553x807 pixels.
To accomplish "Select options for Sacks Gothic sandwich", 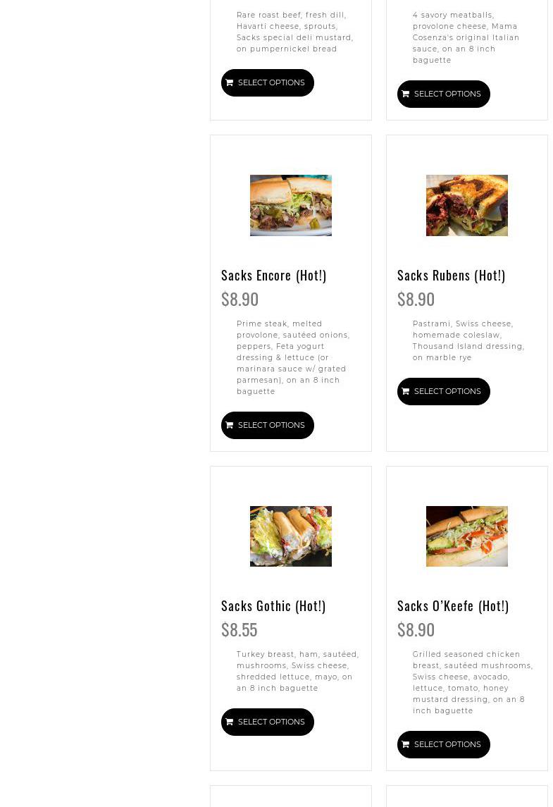I will click(268, 722).
